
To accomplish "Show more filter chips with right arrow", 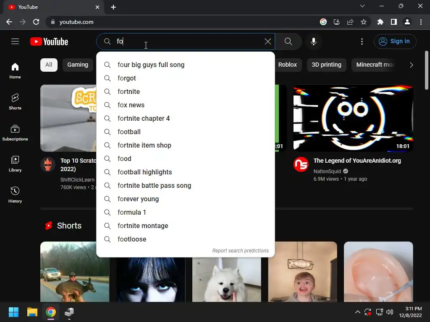I will tap(411, 65).
